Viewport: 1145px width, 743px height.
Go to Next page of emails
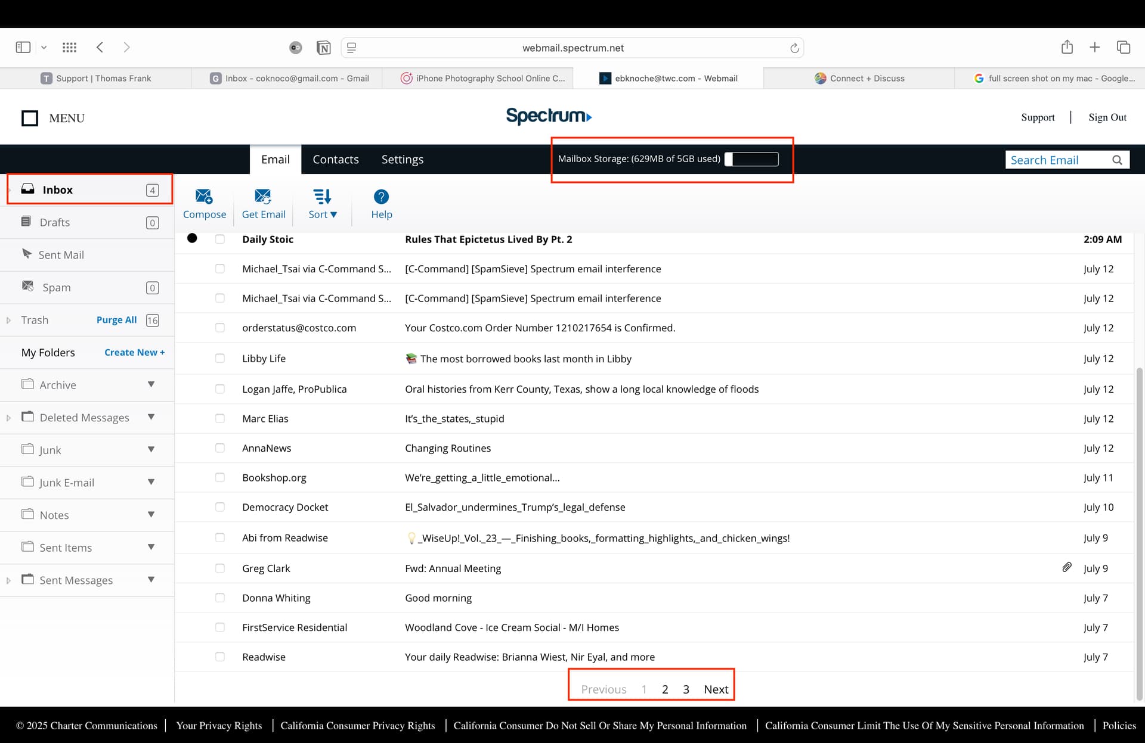[716, 689]
